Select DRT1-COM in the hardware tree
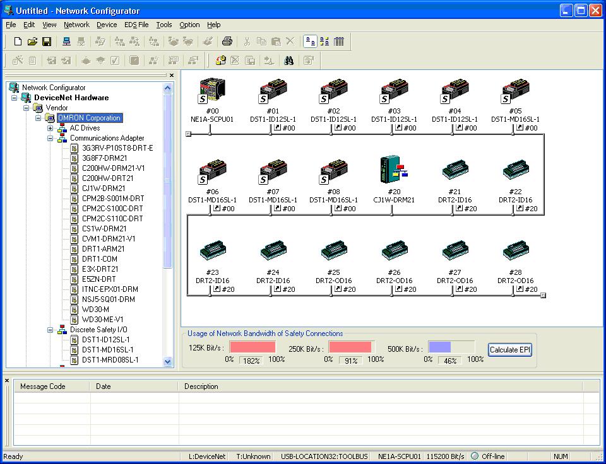 point(100,259)
